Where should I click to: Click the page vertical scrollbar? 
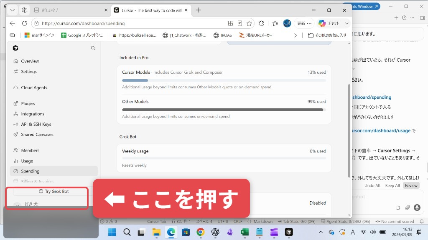(x=349, y=130)
